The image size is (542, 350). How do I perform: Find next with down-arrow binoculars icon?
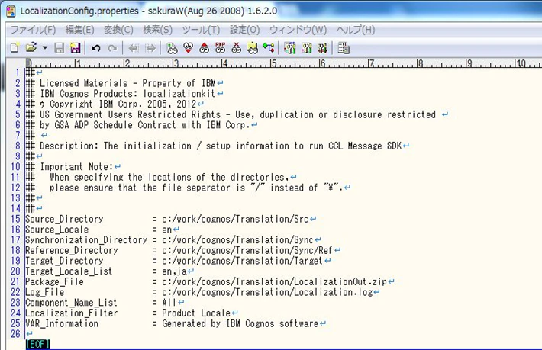pyautogui.click(x=188, y=48)
